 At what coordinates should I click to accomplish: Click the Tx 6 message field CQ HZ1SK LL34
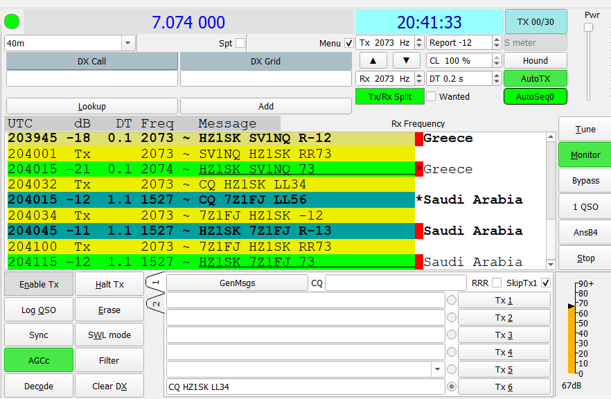click(305, 387)
